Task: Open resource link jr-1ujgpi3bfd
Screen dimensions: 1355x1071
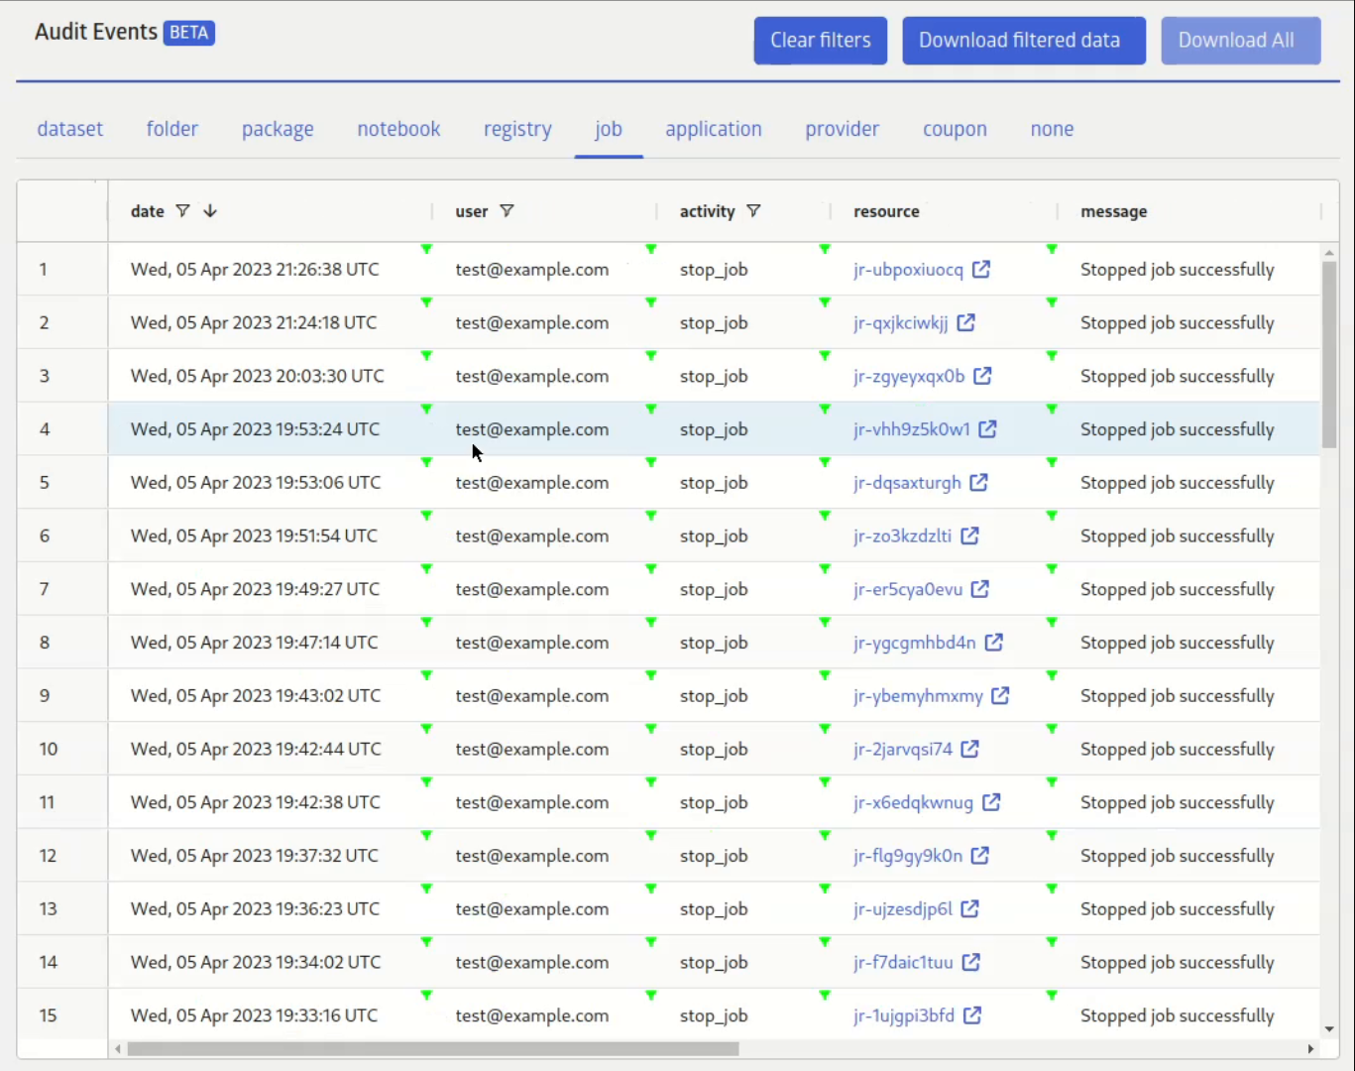Action: pos(904,1015)
